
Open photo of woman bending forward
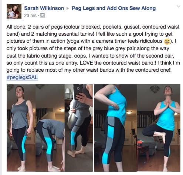[x=50, y=128]
